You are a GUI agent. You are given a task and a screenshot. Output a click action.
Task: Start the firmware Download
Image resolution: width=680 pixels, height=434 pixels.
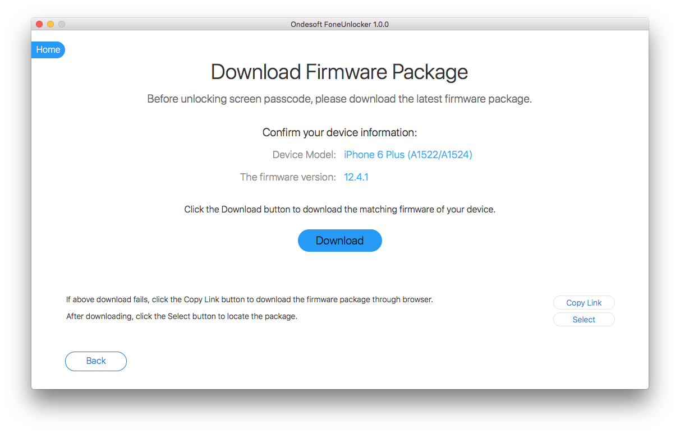click(x=339, y=241)
